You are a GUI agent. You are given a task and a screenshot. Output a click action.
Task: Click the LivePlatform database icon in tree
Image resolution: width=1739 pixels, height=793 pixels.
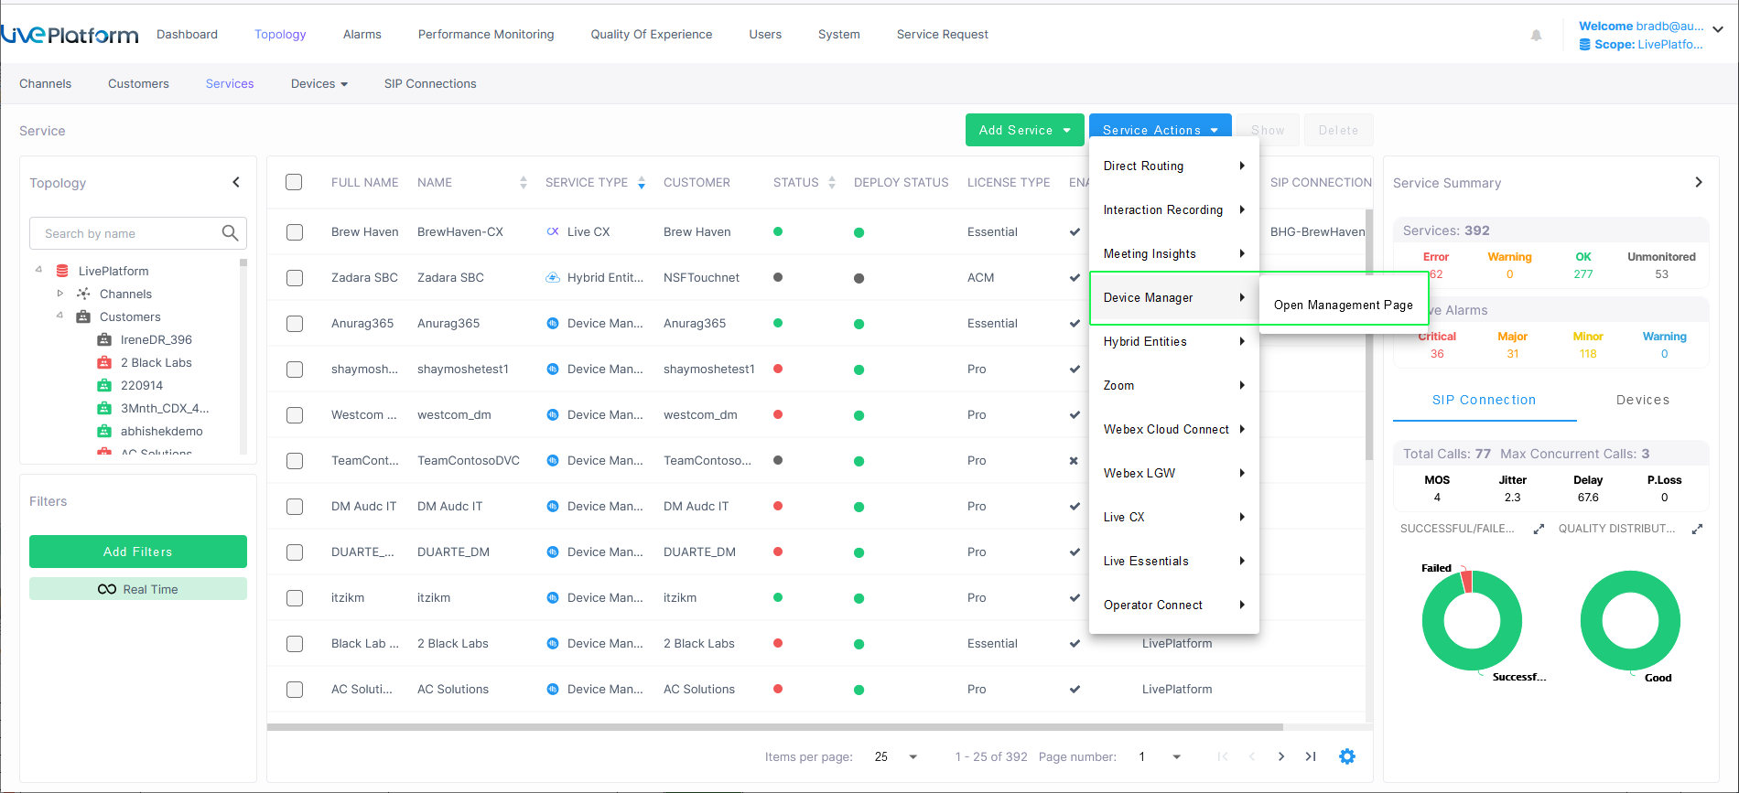62,271
